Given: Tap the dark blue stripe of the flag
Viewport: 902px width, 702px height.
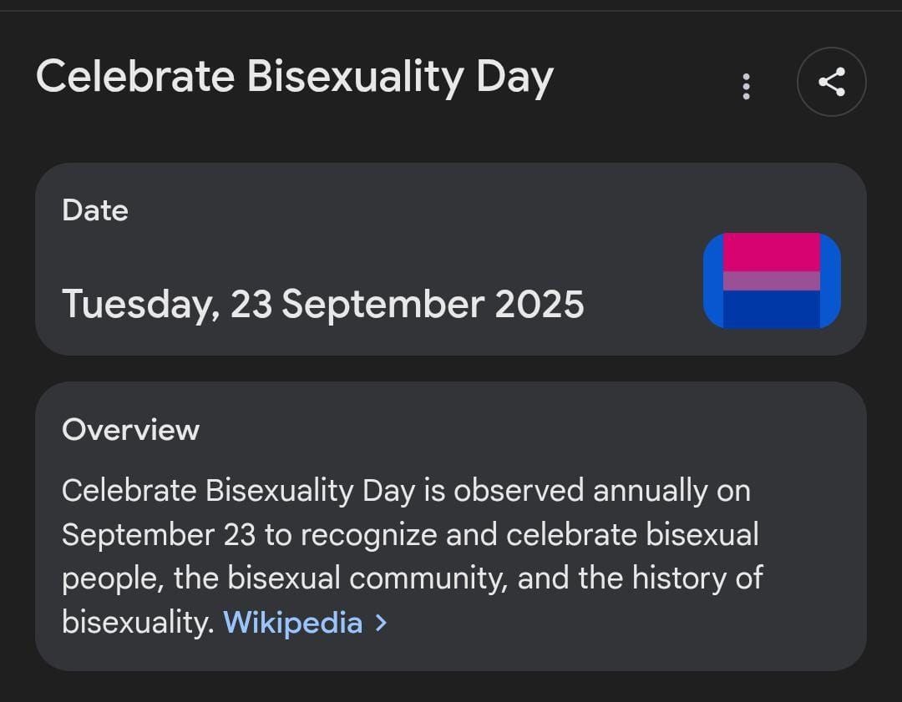Looking at the screenshot, I should [x=772, y=309].
